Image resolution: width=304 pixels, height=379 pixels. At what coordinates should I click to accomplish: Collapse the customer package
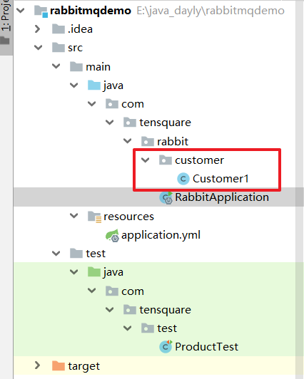coord(146,160)
